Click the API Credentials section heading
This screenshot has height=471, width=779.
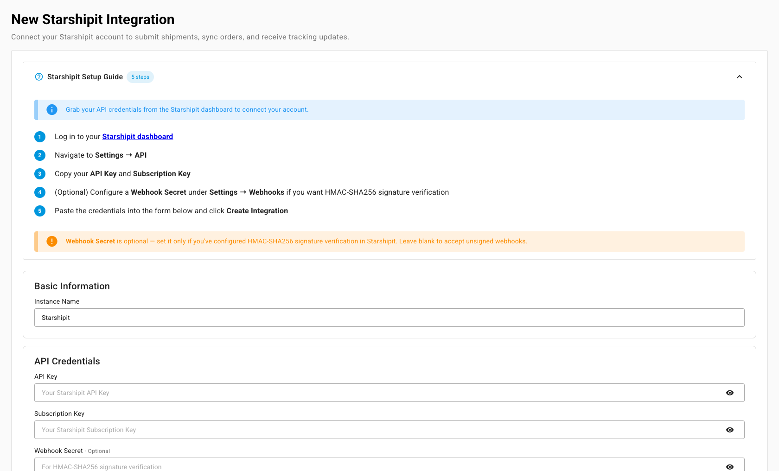click(67, 361)
